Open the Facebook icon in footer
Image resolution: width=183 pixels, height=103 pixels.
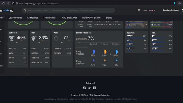[94, 88]
